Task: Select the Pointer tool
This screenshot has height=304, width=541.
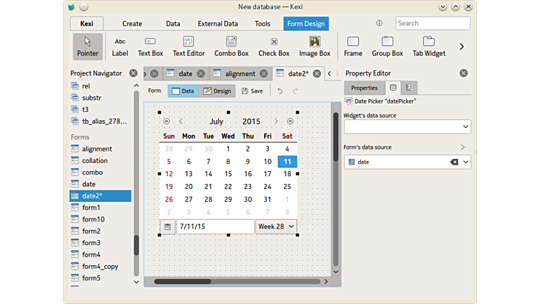Action: [88, 46]
